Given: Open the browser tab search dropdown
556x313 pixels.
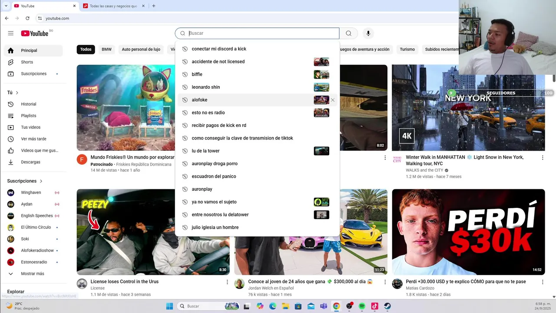Looking at the screenshot, I should coord(6,6).
